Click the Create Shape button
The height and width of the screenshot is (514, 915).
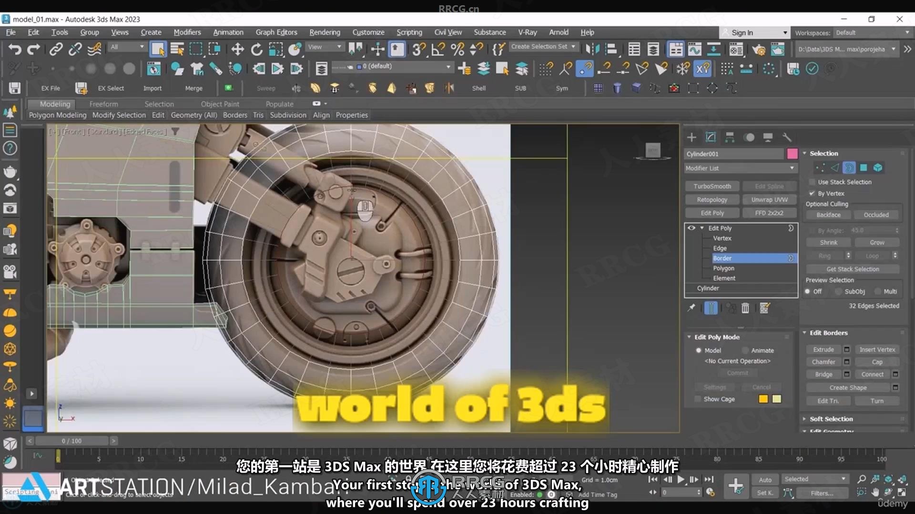pyautogui.click(x=848, y=387)
